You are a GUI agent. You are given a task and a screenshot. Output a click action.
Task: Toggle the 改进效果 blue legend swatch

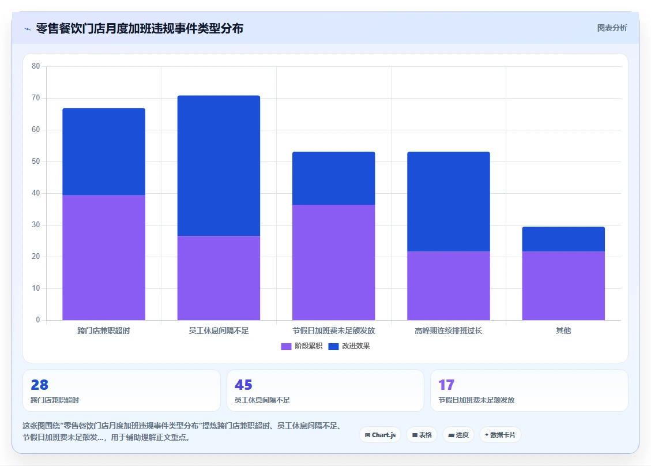coord(333,347)
